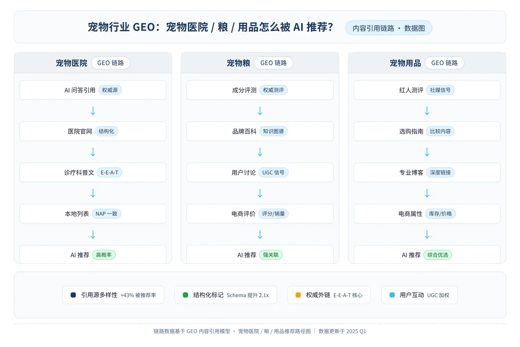Click the 宠物医院 column AI 推荐 text
Image resolution: width=520 pixels, height=347 pixels.
(x=80, y=255)
